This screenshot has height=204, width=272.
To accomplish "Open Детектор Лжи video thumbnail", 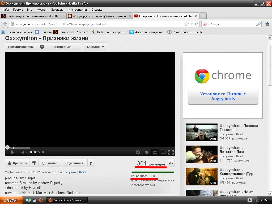I will (202, 154).
